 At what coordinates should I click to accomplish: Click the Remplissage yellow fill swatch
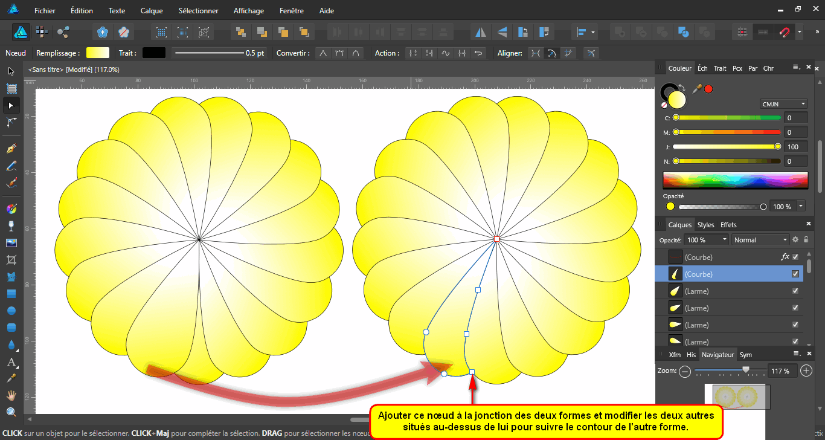click(98, 53)
